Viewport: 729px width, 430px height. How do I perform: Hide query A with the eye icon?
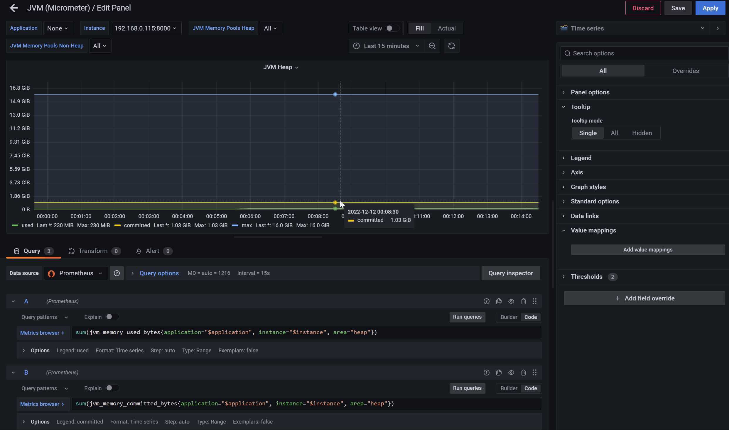tap(511, 301)
